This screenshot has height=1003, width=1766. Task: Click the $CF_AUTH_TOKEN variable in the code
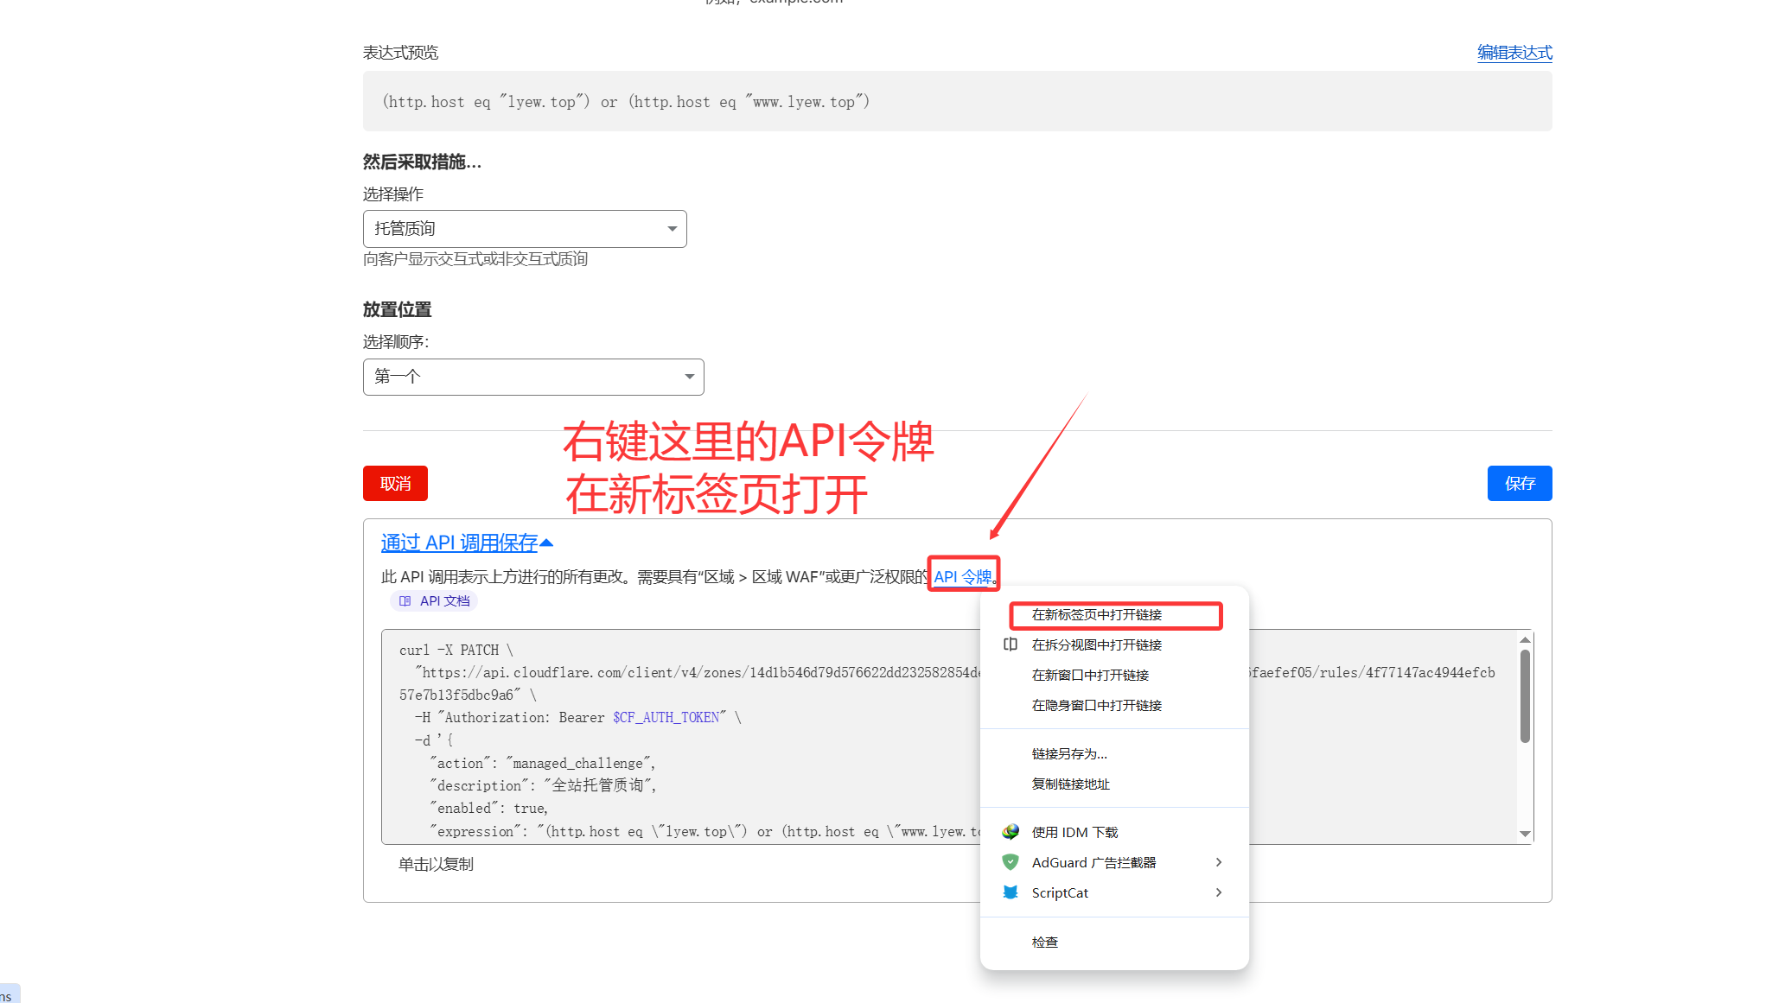pyautogui.click(x=666, y=718)
